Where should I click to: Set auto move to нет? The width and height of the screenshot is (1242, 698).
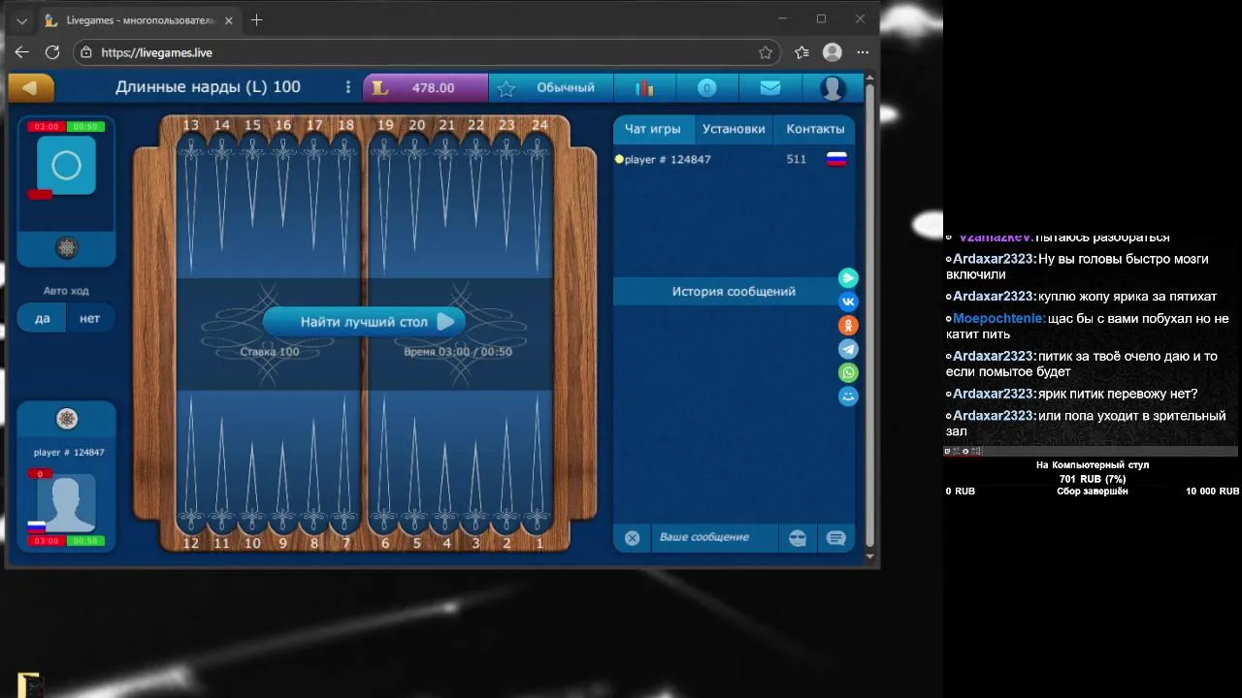(x=90, y=318)
